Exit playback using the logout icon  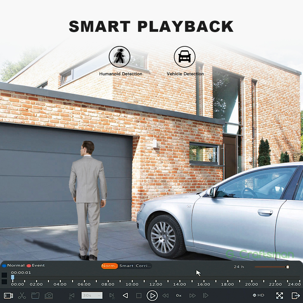[295, 295]
